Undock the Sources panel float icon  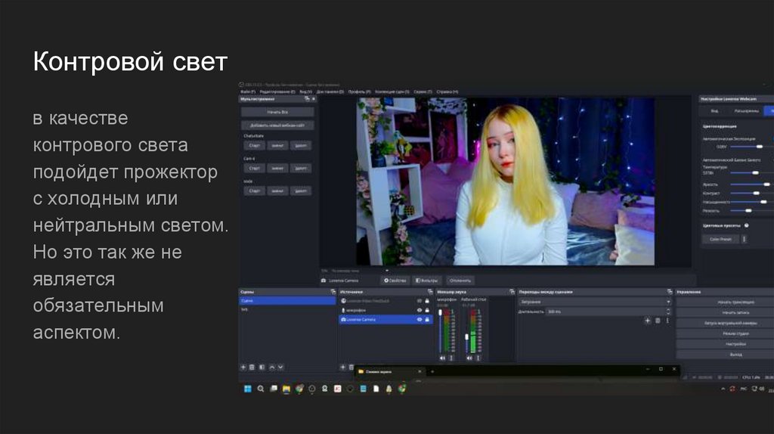(x=431, y=291)
